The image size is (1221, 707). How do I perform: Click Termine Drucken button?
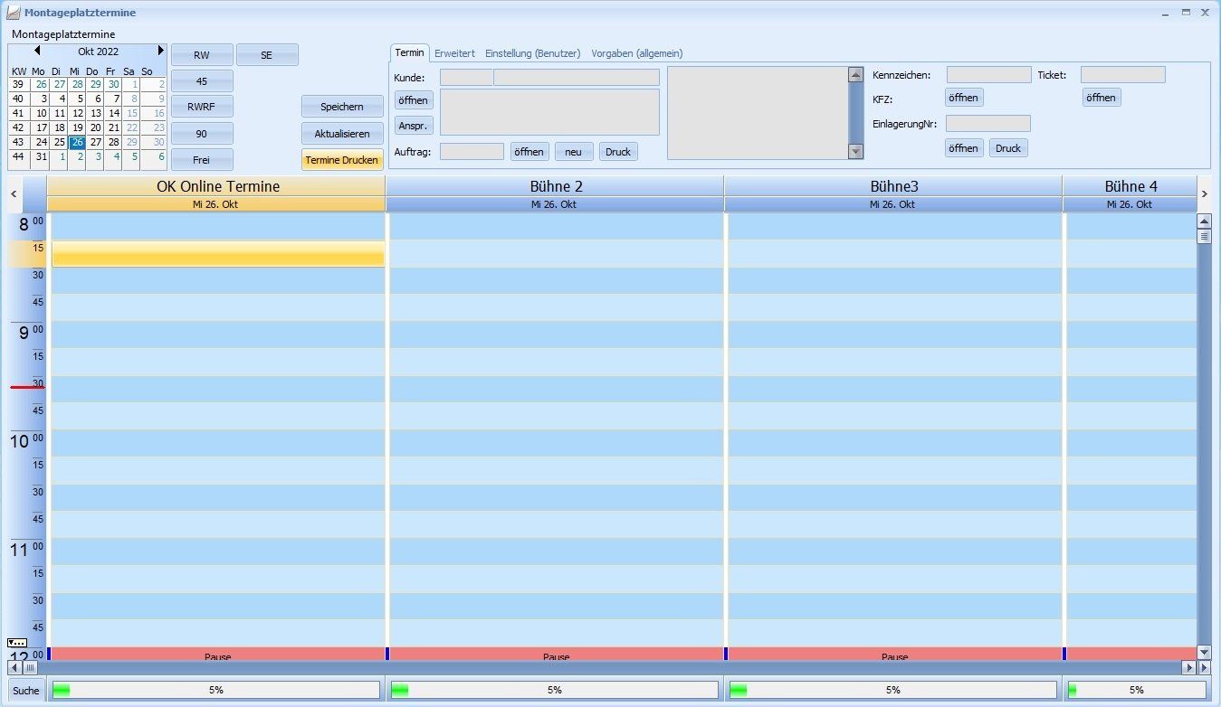click(342, 160)
